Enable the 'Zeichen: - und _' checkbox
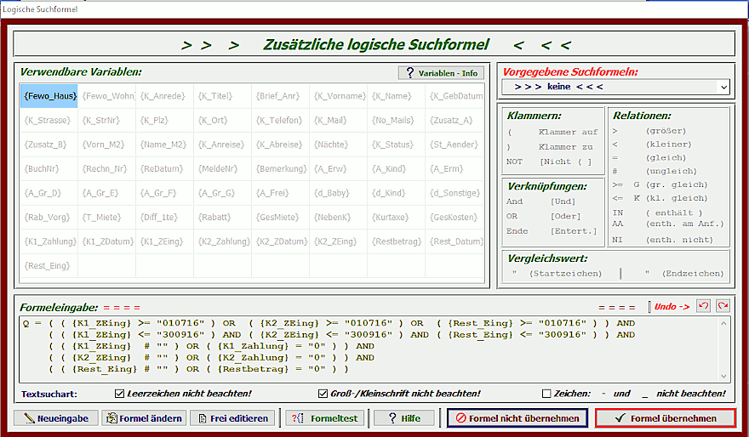This screenshot has width=749, height=437. pyautogui.click(x=547, y=394)
